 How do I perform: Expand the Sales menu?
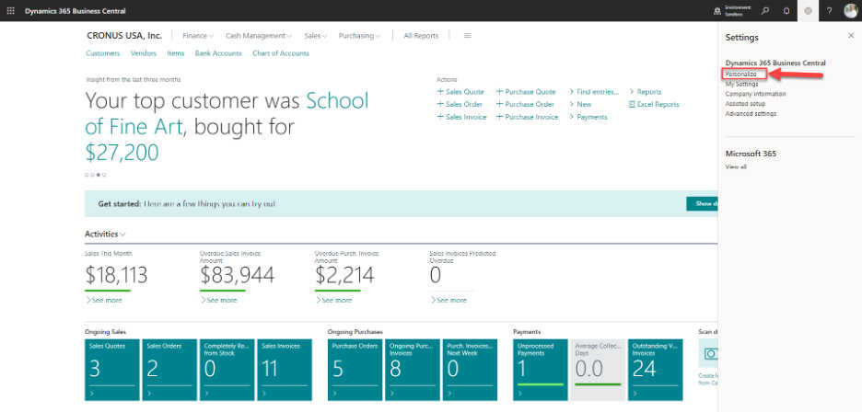(316, 36)
